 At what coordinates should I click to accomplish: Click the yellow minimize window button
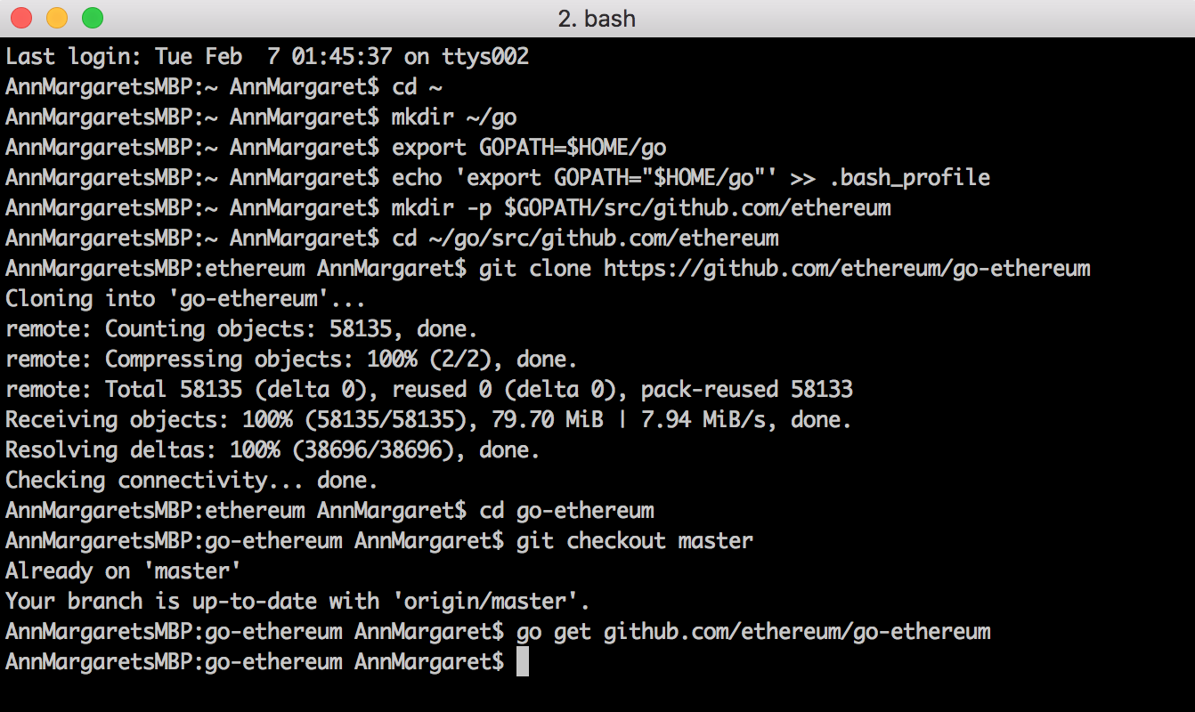point(57,18)
